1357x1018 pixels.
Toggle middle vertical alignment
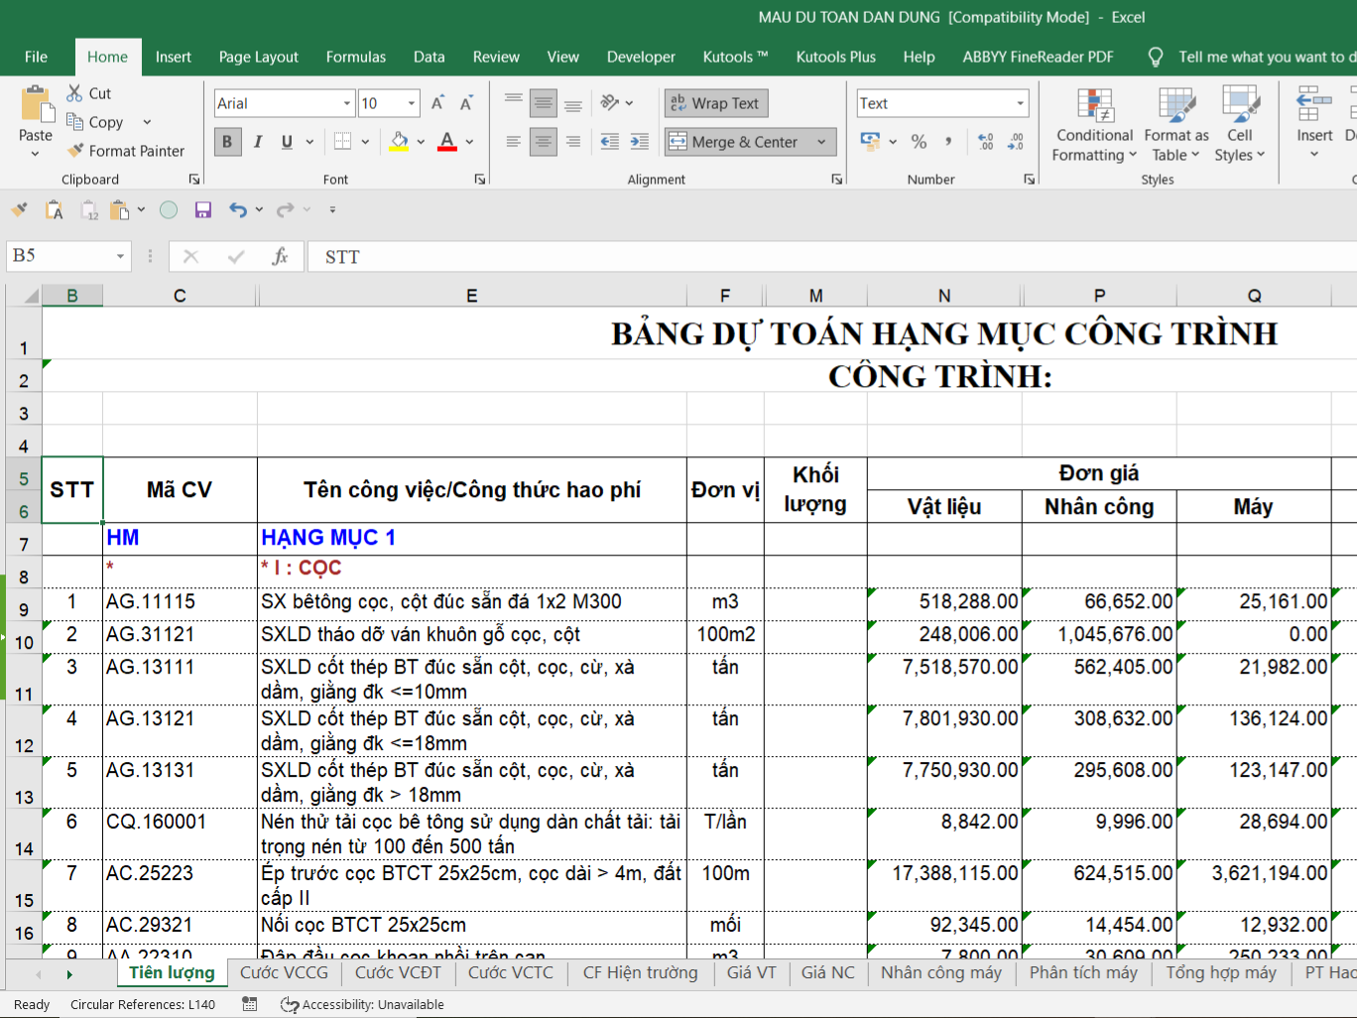tap(544, 103)
